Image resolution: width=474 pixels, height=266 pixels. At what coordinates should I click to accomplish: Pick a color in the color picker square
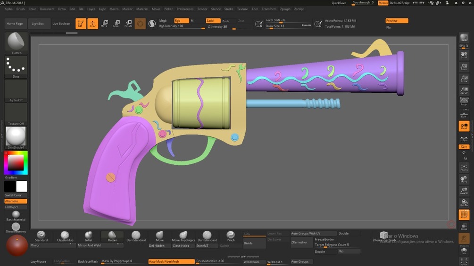tap(16, 163)
